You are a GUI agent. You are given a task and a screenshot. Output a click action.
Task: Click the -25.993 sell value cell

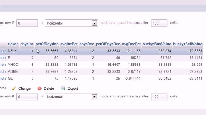(x=196, y=65)
